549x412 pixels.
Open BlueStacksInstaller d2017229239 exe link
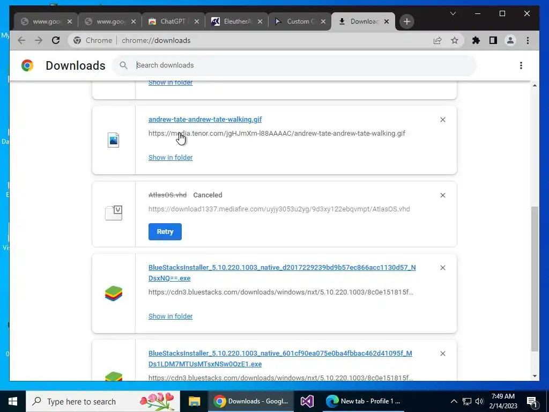[x=282, y=273]
